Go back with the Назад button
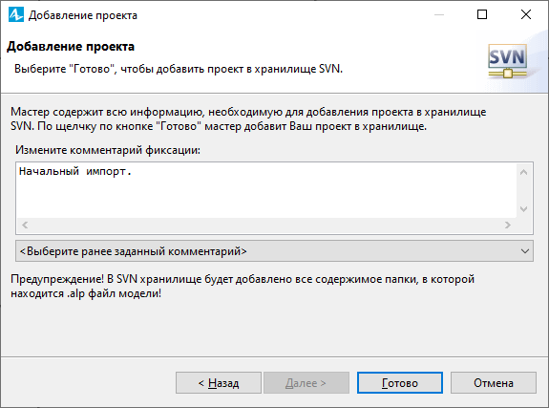Image resolution: width=549 pixels, height=408 pixels. (219, 383)
